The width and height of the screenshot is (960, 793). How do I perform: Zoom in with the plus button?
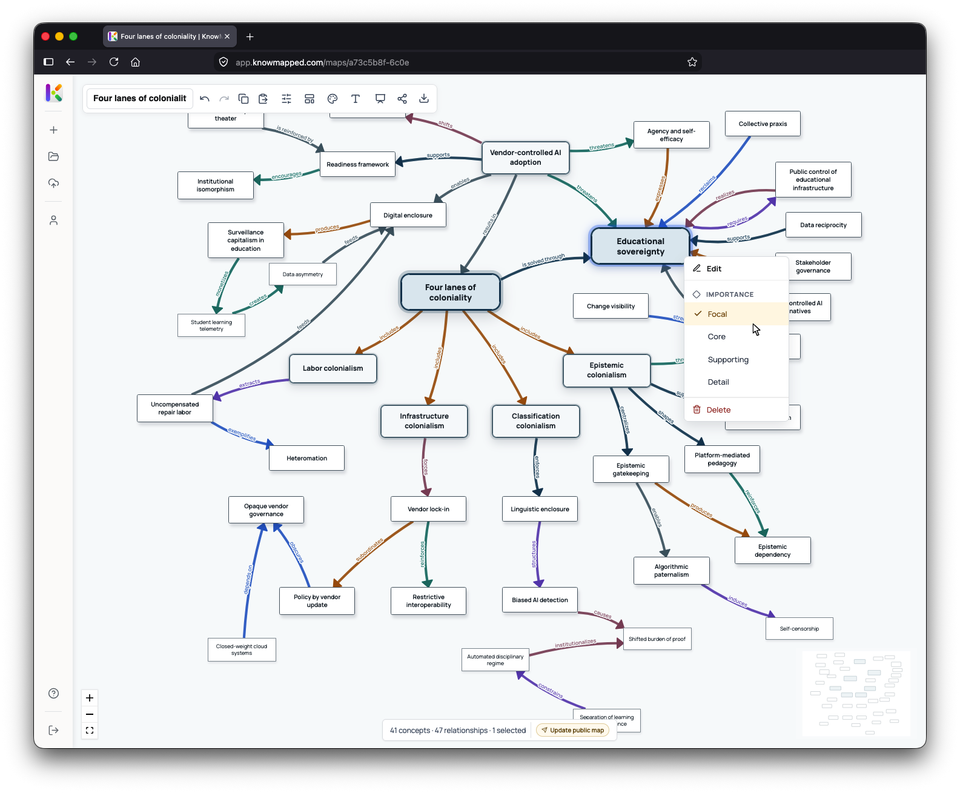click(x=90, y=698)
